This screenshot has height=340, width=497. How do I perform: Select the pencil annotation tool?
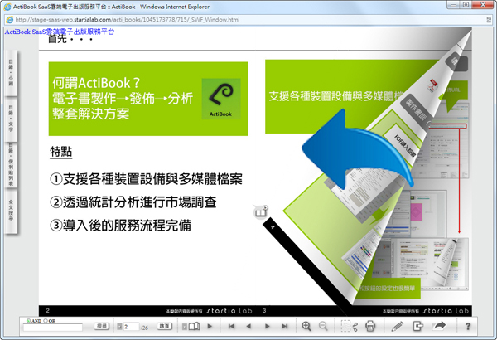coord(397,326)
